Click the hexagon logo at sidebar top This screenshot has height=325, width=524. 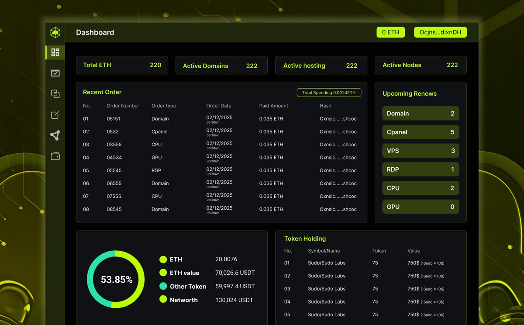(x=55, y=32)
